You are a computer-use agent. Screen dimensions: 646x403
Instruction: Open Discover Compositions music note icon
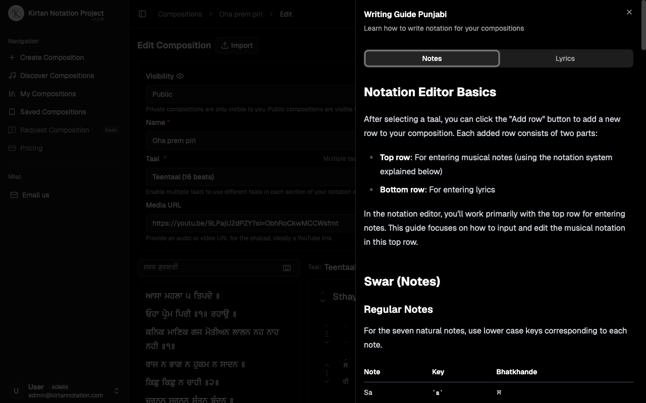tap(12, 76)
